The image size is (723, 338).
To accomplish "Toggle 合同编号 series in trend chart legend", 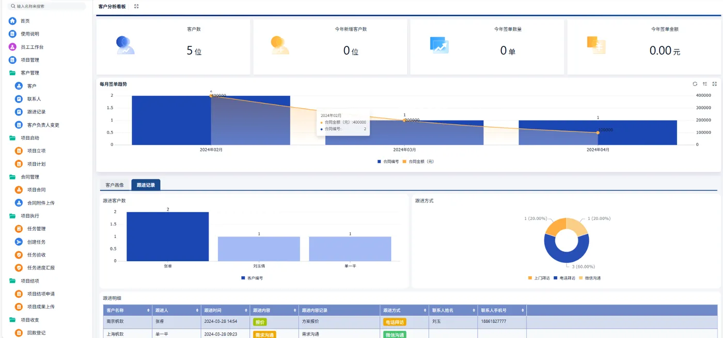I will click(x=388, y=161).
